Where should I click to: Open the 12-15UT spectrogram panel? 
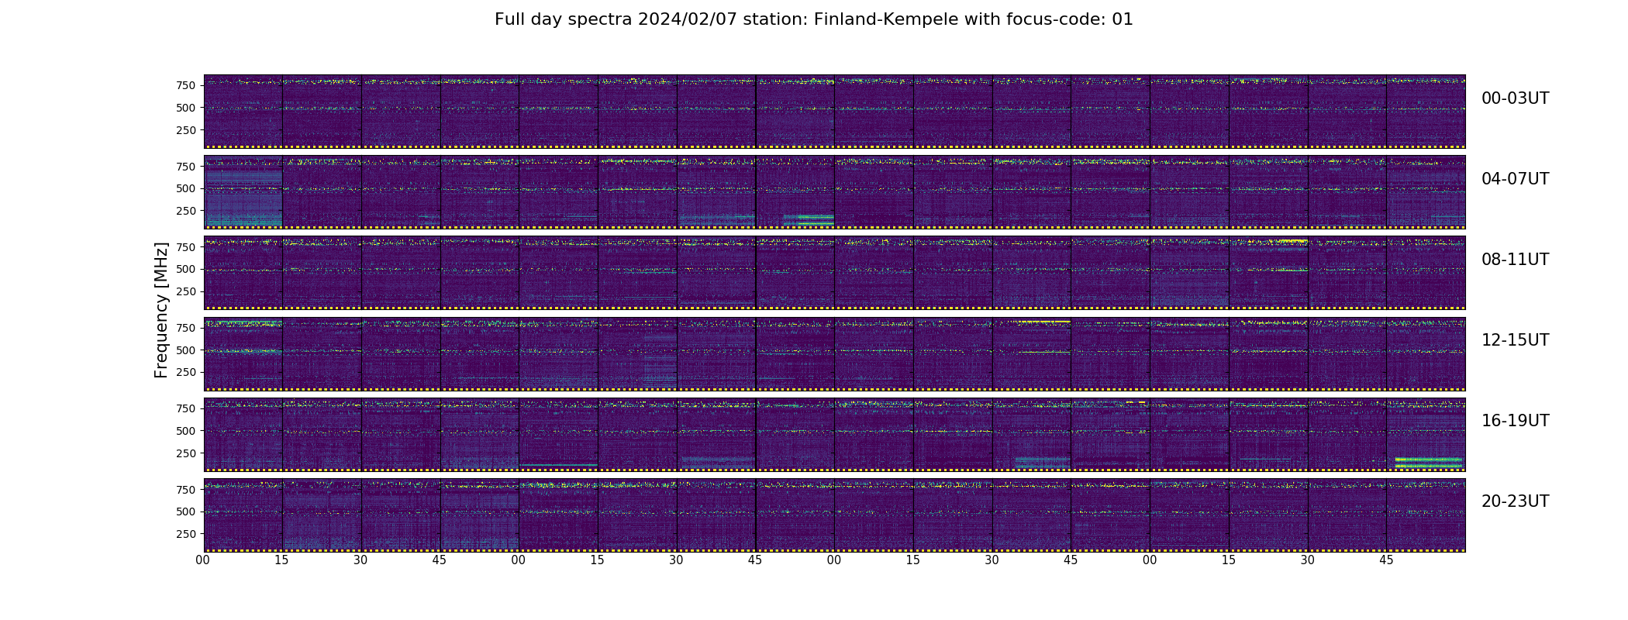pos(834,353)
